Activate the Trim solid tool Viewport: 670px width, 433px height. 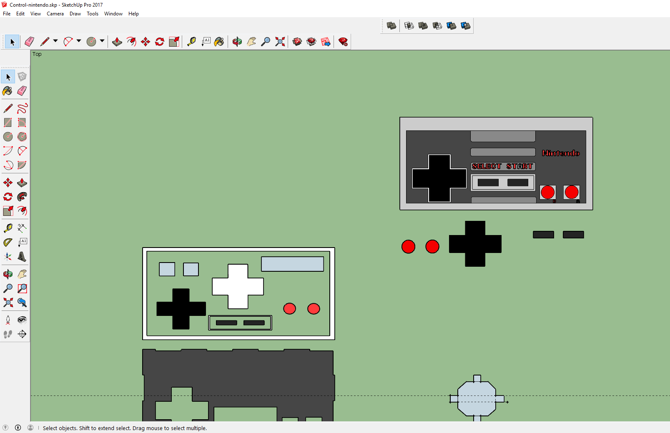point(452,26)
